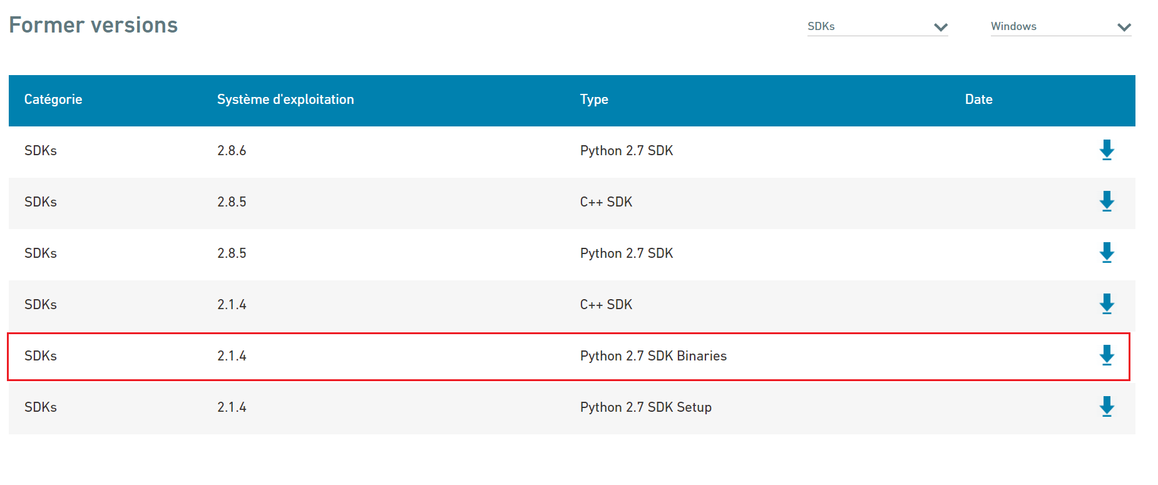Click Python 2.7 SDK in 2.8.5 row
The height and width of the screenshot is (485, 1158).
click(x=626, y=253)
